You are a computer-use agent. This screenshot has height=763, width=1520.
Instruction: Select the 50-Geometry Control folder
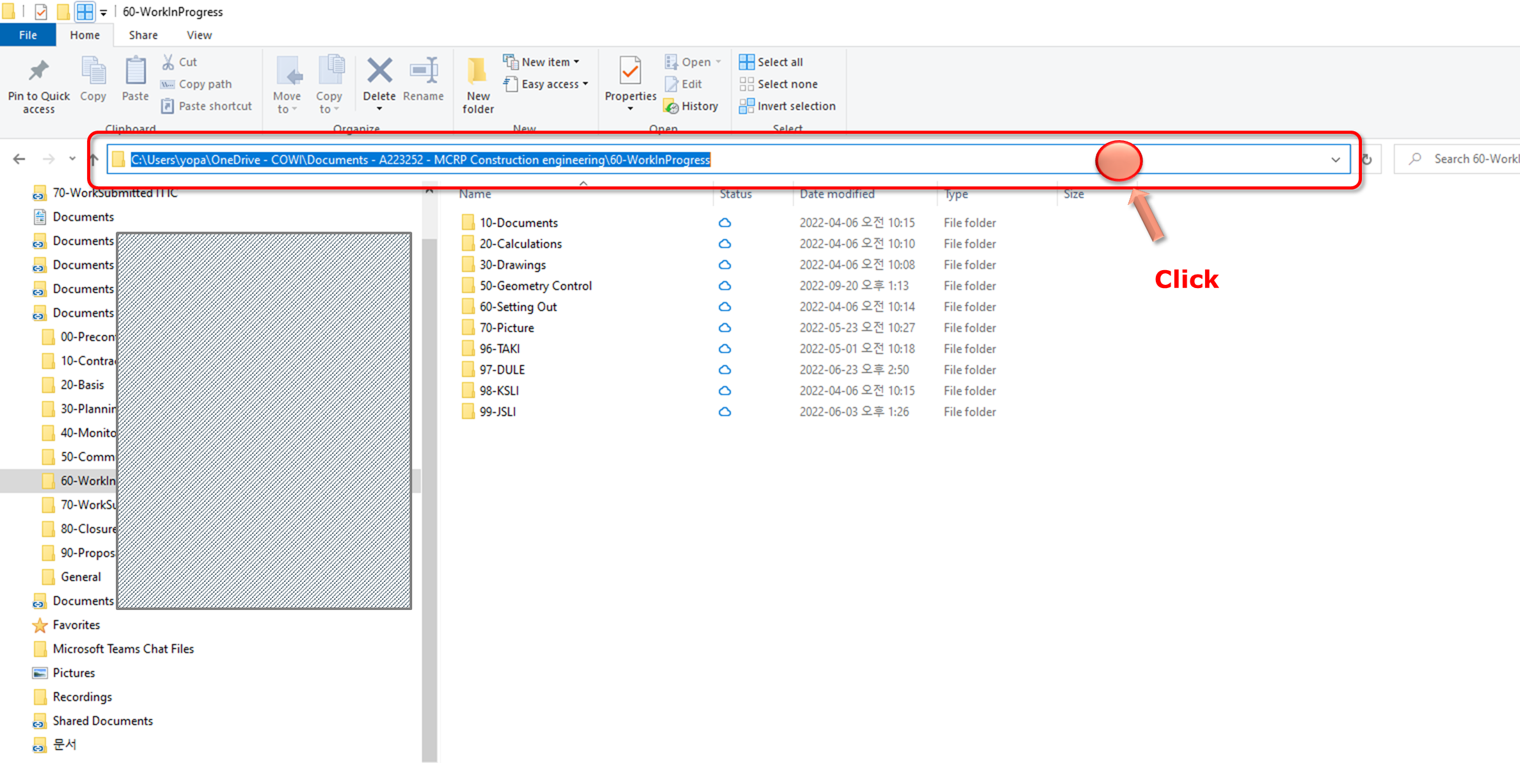[x=535, y=285]
